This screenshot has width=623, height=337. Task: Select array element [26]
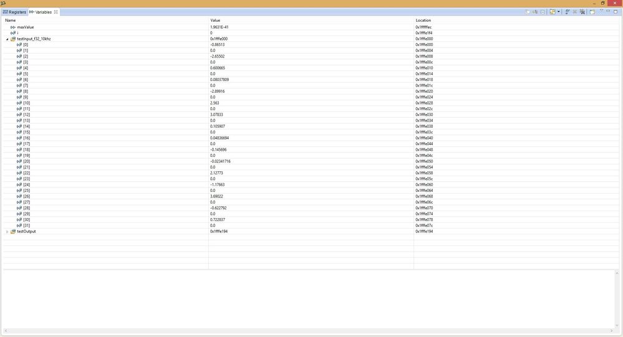click(x=311, y=196)
